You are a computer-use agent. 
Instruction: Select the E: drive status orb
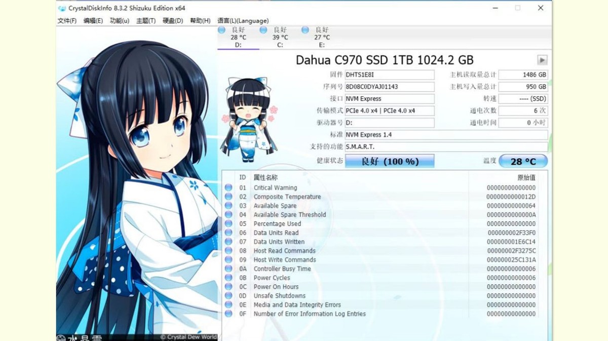[305, 30]
